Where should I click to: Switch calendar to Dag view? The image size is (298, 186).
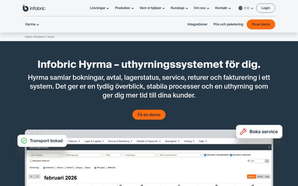point(267,176)
